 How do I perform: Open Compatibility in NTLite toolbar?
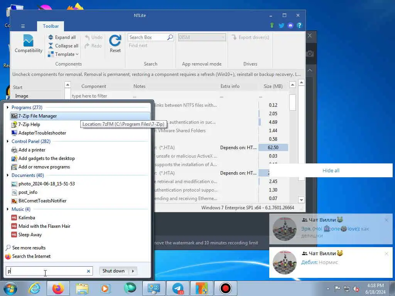tap(28, 44)
